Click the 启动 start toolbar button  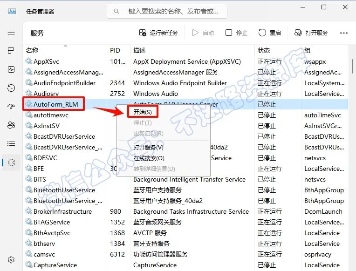[x=203, y=33]
